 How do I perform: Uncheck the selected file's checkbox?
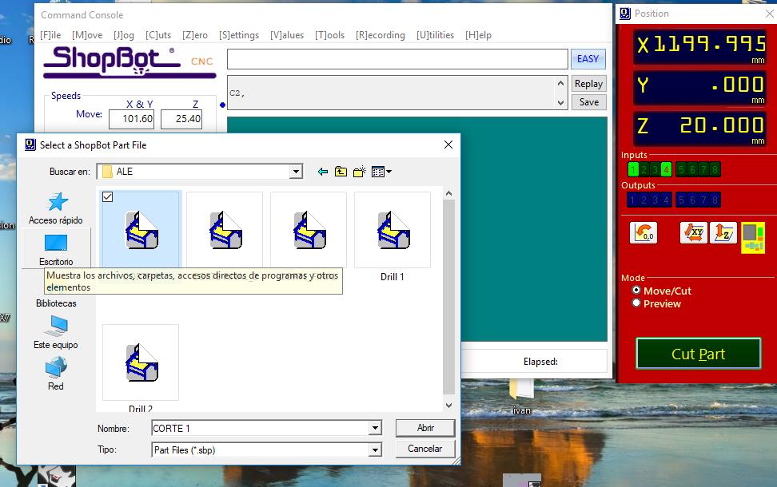tap(108, 197)
